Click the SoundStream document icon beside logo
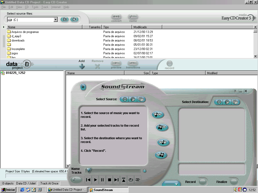The image size is (258, 193). tap(83, 87)
